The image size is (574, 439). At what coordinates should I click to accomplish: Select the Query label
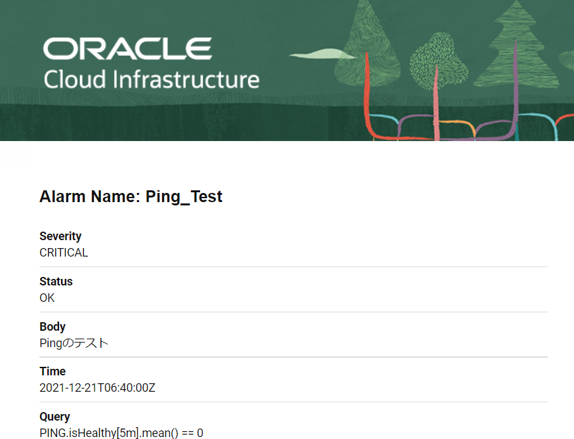[x=54, y=416]
